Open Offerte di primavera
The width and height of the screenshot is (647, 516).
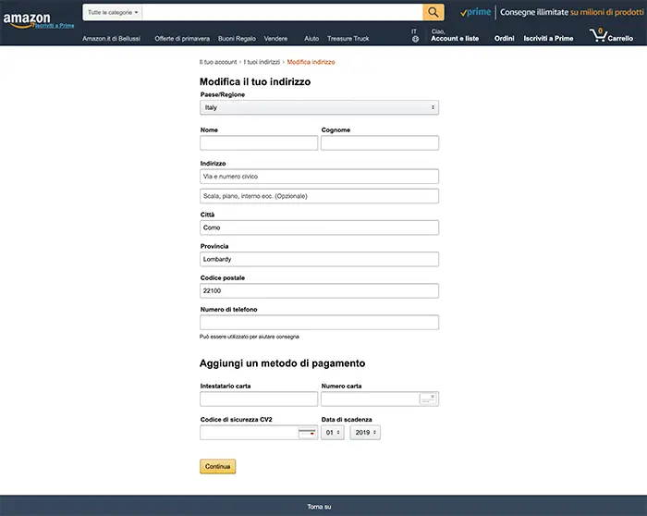click(182, 39)
